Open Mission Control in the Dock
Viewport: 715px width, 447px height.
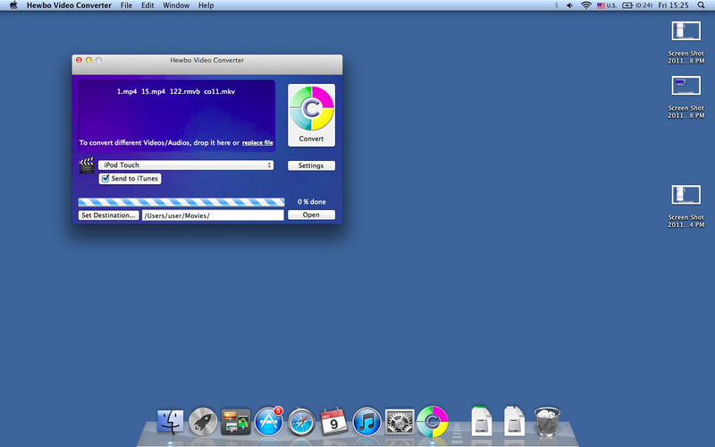(x=236, y=421)
